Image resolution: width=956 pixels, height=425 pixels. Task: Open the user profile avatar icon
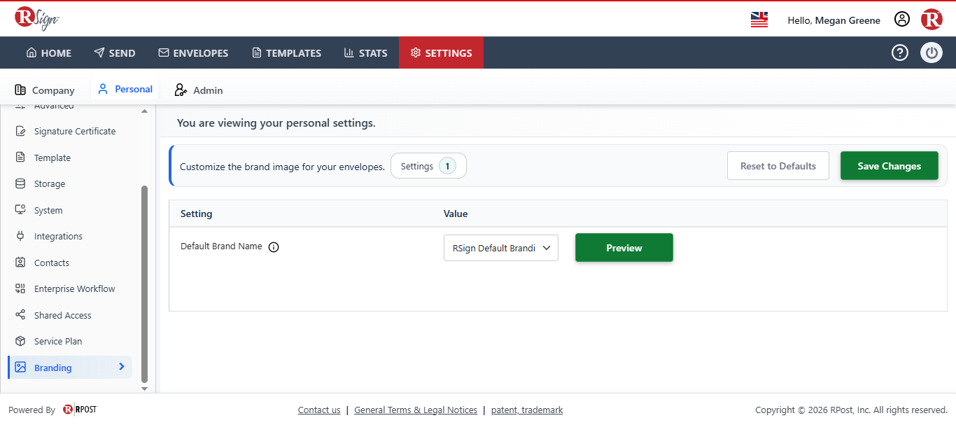902,20
